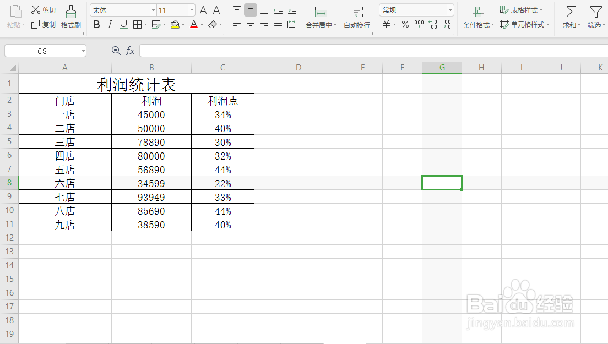Toggle italic formatting I

(110, 25)
